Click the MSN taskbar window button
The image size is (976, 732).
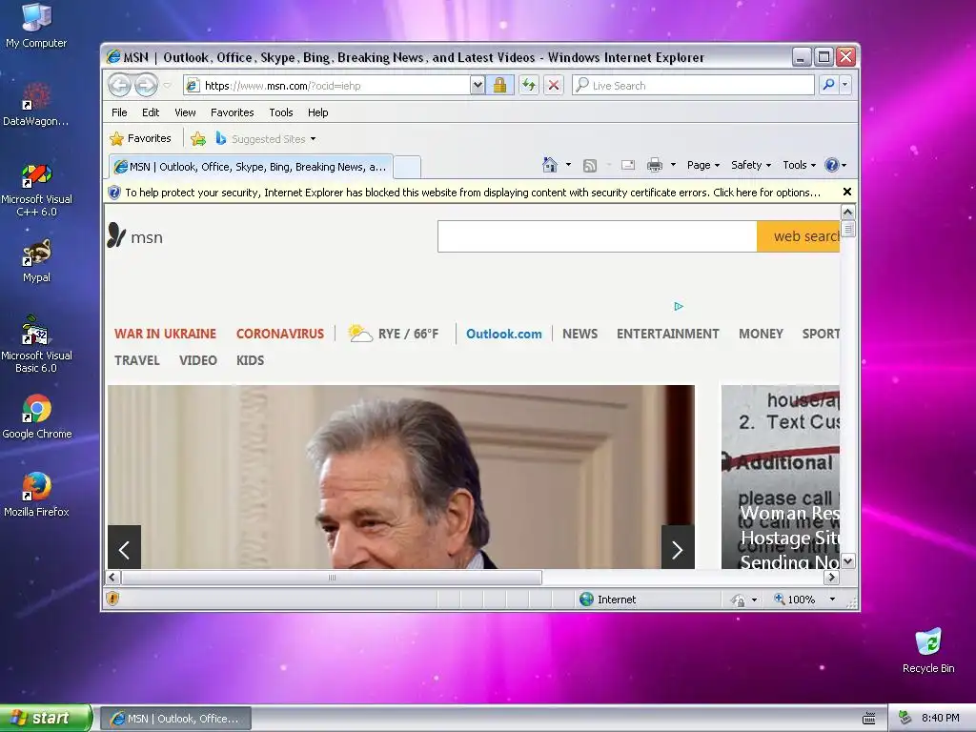pos(175,719)
